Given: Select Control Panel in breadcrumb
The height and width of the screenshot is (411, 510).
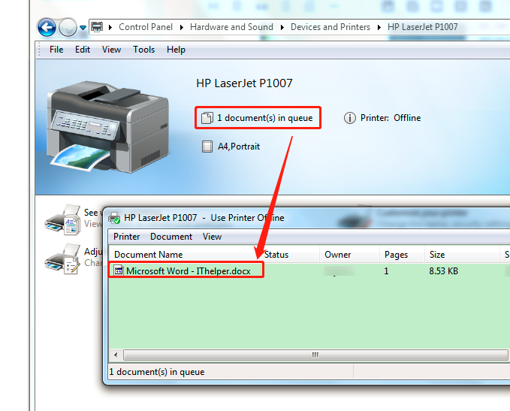Looking at the screenshot, I should point(146,27).
